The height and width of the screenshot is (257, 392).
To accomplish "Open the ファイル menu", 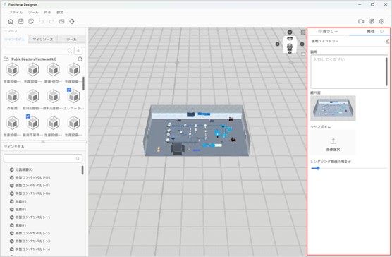I will pos(16,12).
